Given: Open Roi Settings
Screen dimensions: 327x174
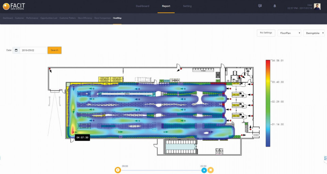Looking at the screenshot, I should pos(266,33).
